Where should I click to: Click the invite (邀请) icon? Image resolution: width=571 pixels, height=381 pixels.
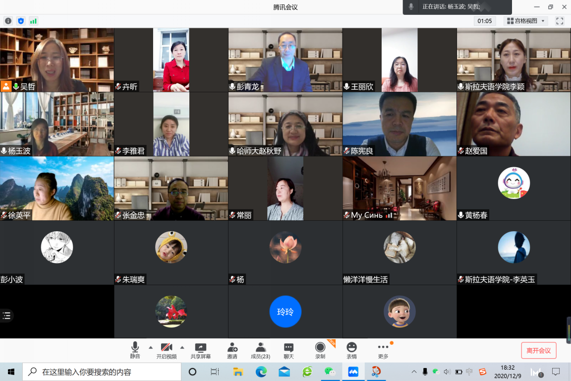pos(232,350)
